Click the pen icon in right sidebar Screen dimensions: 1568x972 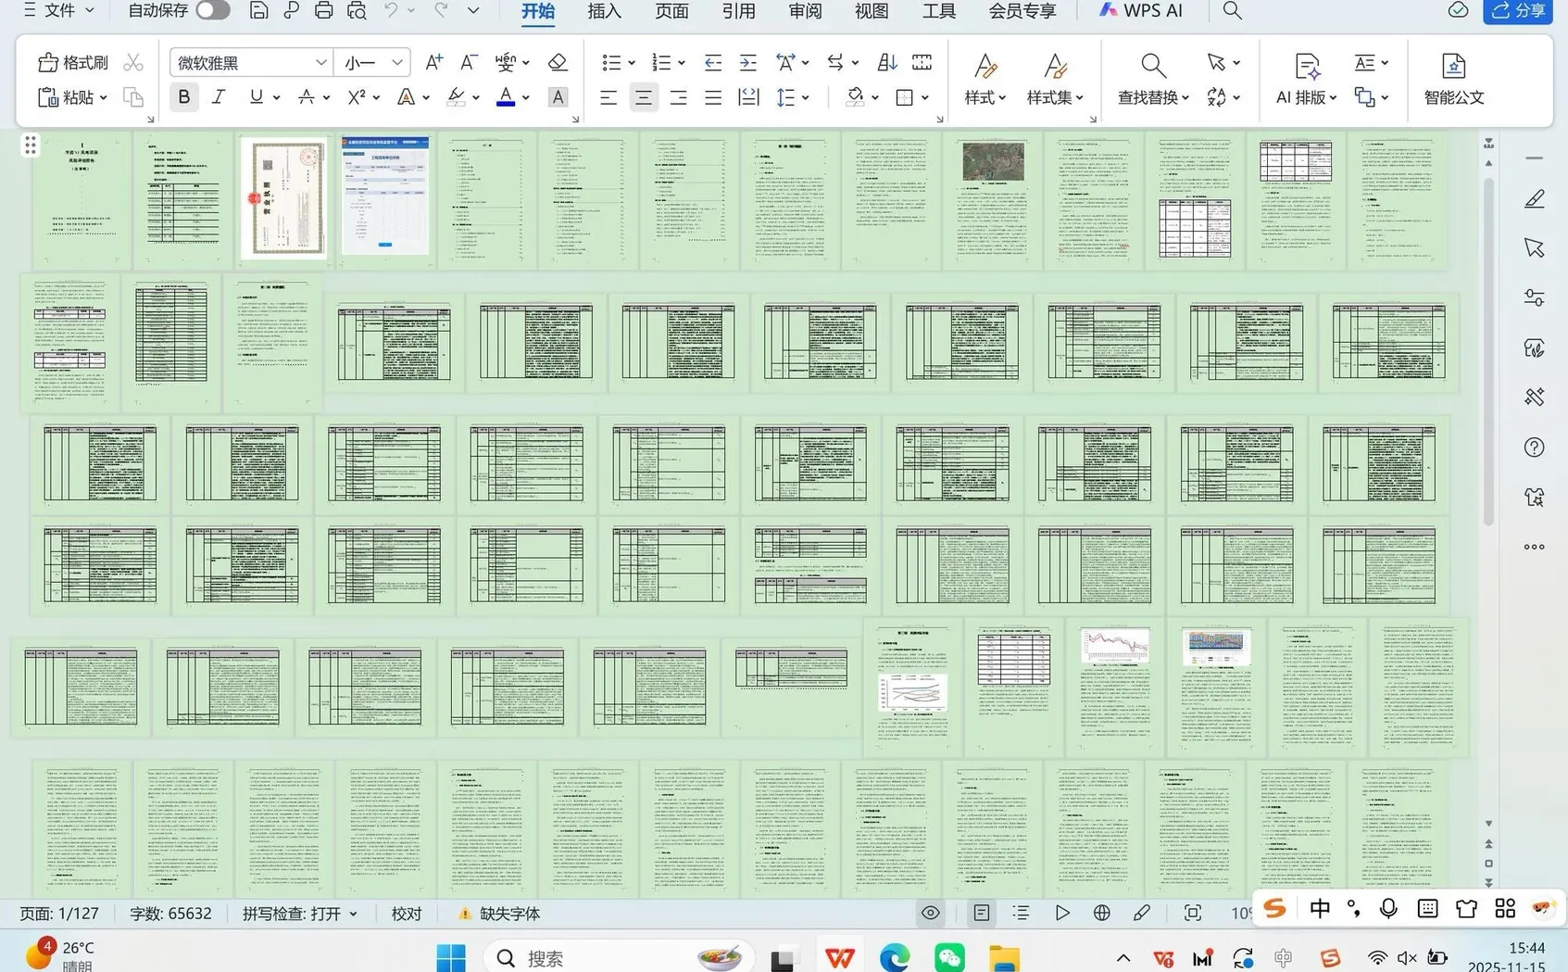[x=1535, y=198]
